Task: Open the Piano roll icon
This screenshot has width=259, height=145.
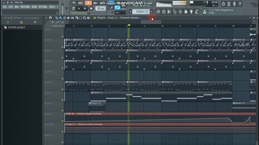Action: point(169,12)
